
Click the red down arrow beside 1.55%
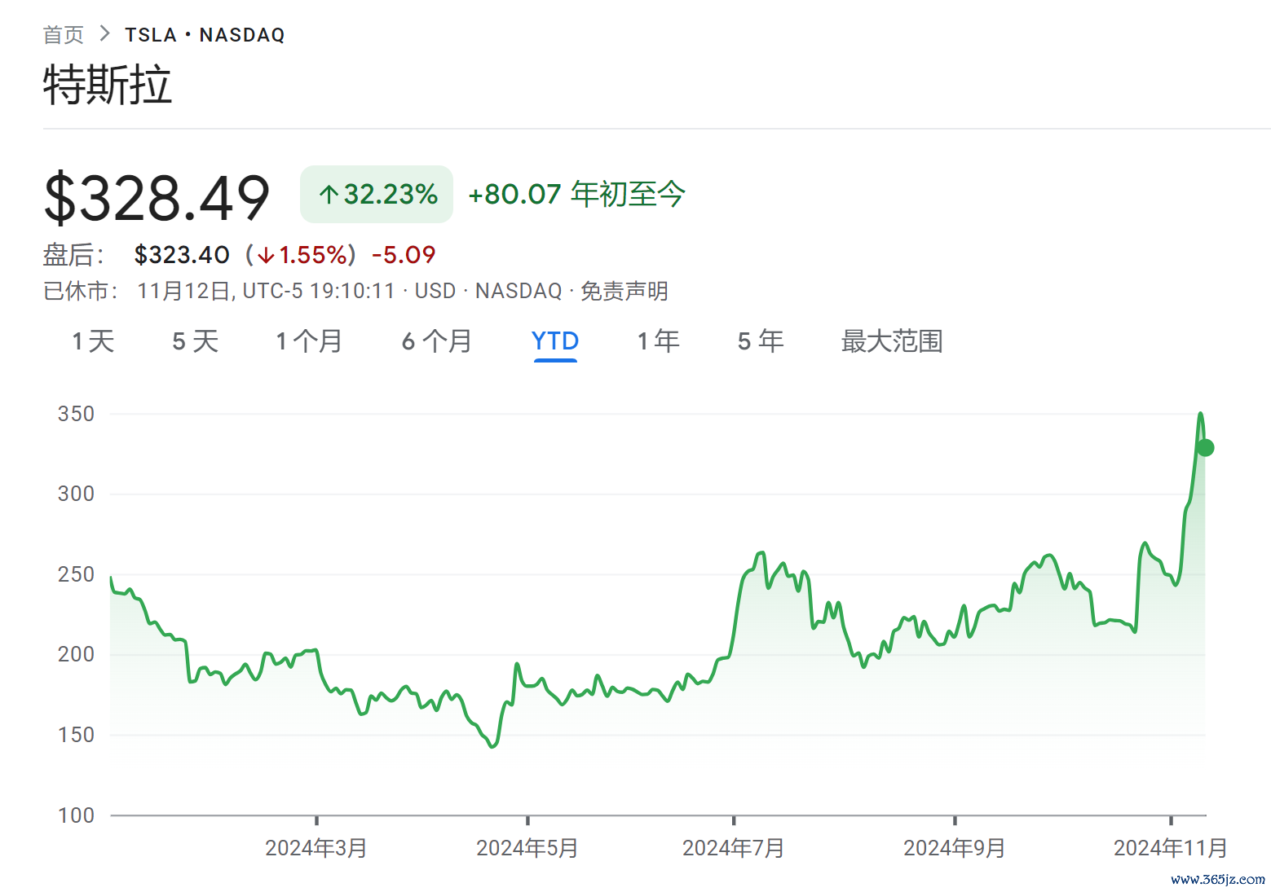266,256
